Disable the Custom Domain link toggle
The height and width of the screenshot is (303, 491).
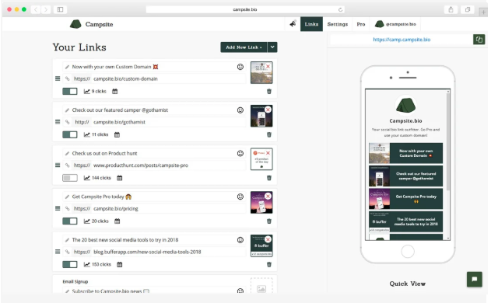click(70, 92)
